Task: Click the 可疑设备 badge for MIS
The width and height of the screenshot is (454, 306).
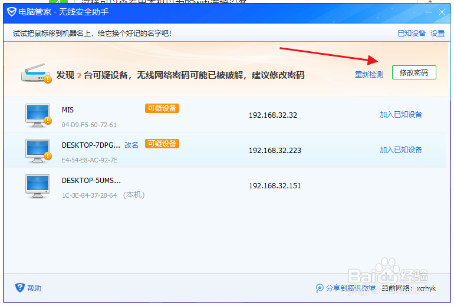Action: [x=162, y=108]
